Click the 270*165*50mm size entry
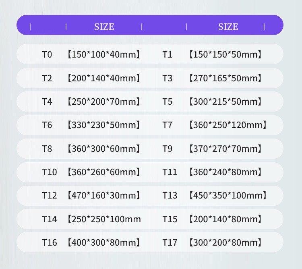 click(225, 78)
